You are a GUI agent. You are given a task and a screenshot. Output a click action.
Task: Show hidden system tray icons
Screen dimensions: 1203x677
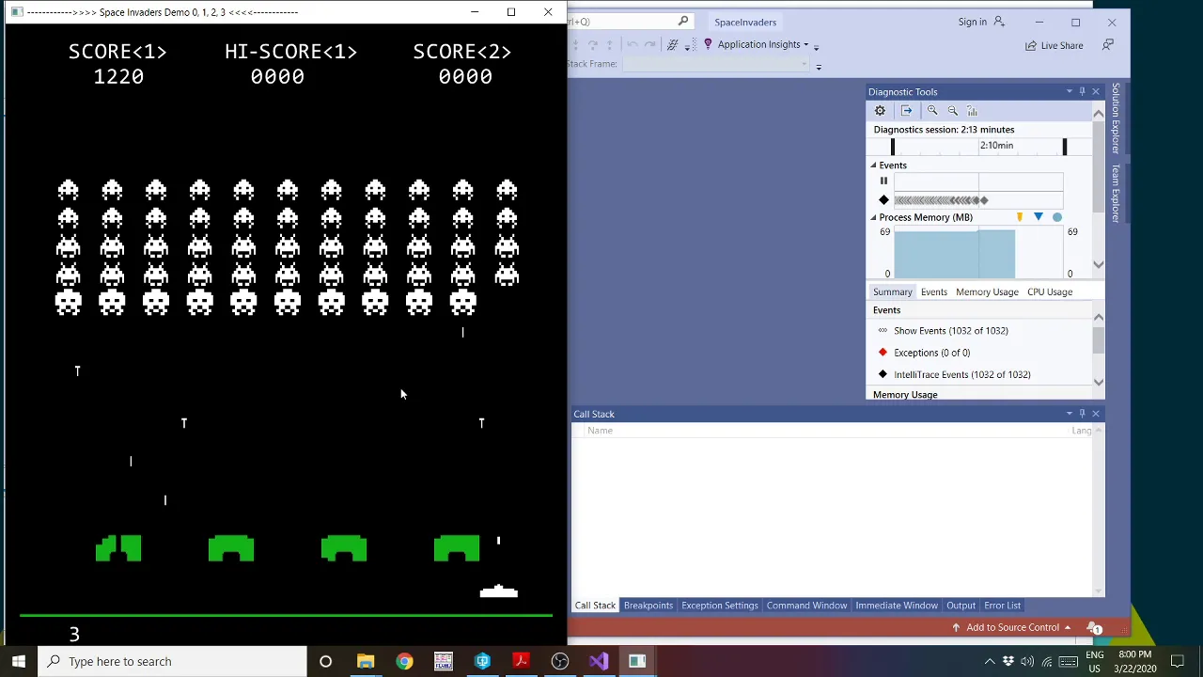pos(990,662)
